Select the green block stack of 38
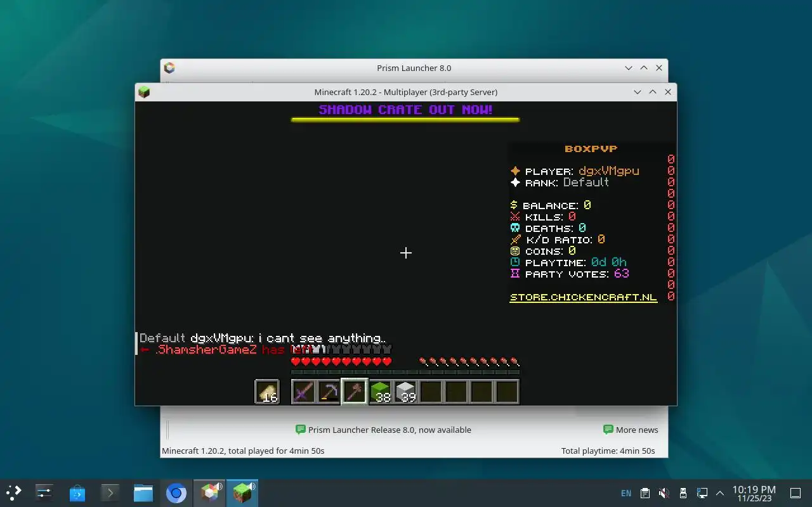The height and width of the screenshot is (507, 812). click(x=380, y=392)
